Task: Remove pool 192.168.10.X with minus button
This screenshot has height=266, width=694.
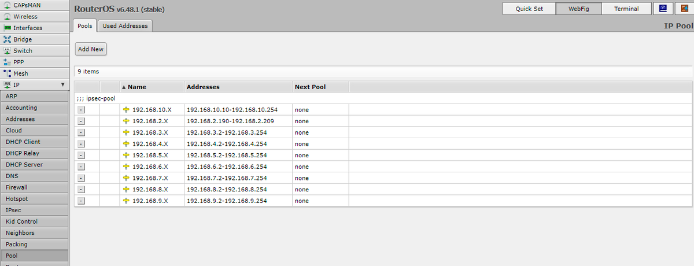Action: click(81, 110)
